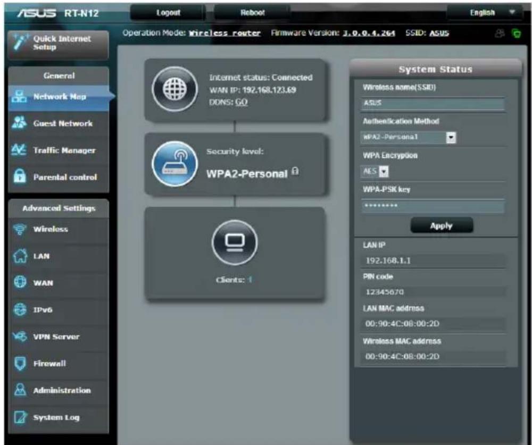532x445 pixels.
Task: Open the Authentication Method WPA2-Personal dropdown
Action: [408, 137]
